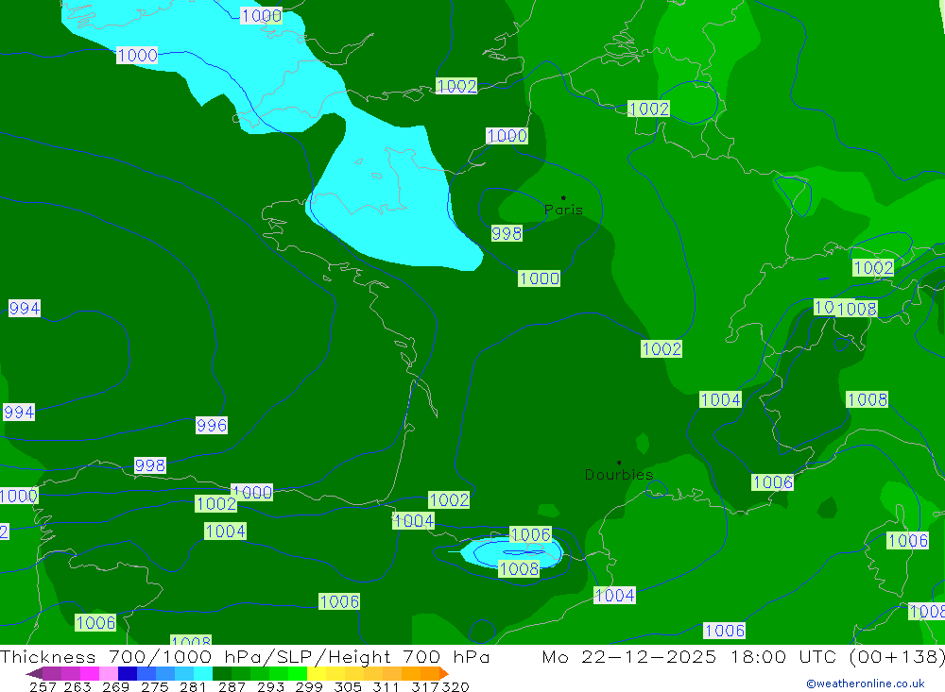945x692 pixels.
Task: Click the legend value 311
Action: tap(386, 686)
